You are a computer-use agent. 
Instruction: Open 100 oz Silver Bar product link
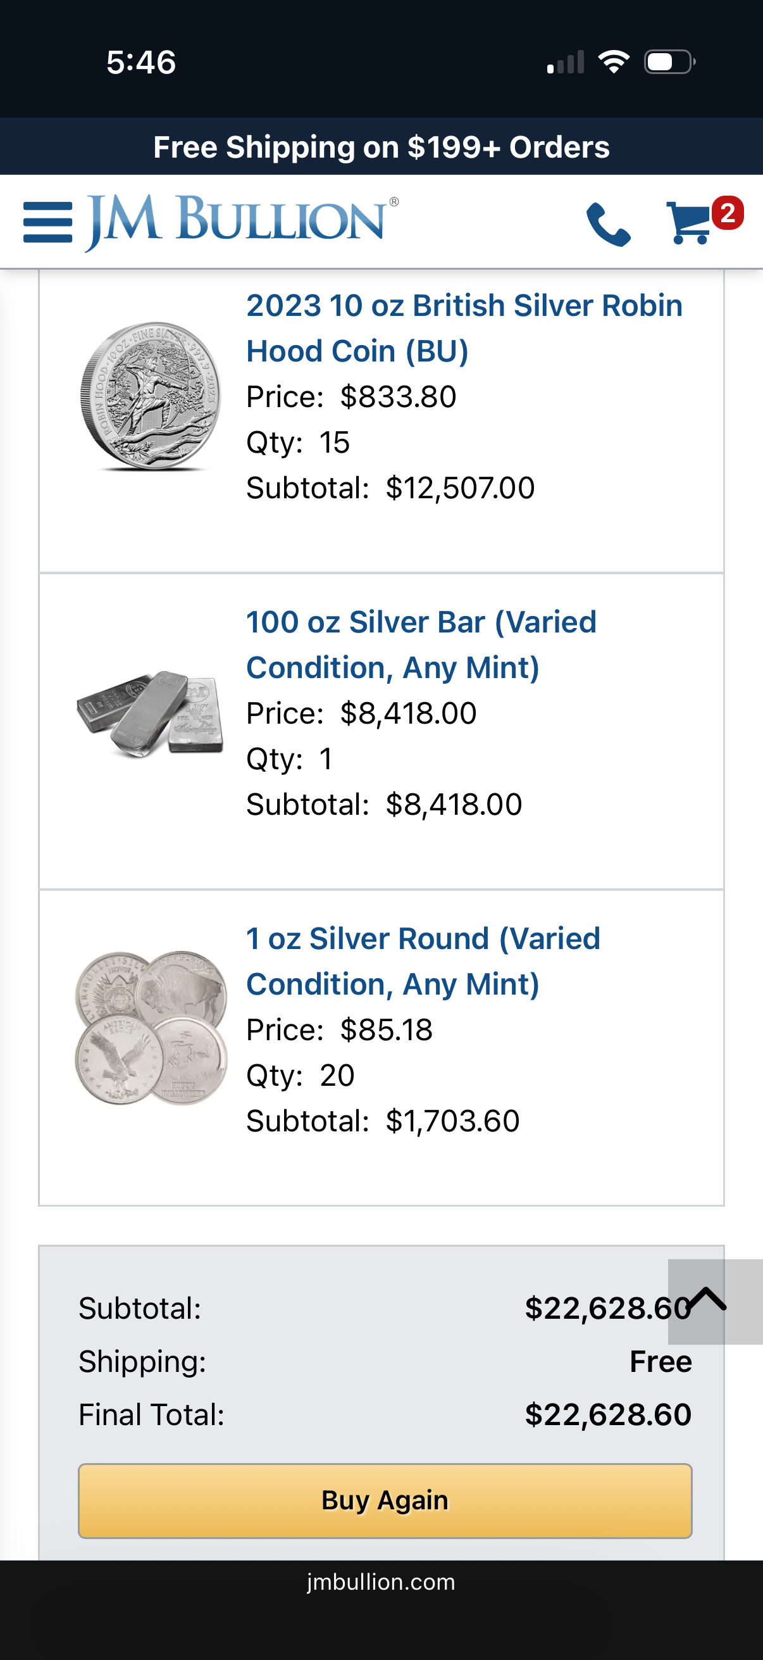tap(421, 645)
